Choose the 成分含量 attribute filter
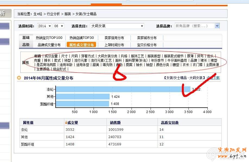The width and height of the screenshot is (249, 162). [x=51, y=56]
